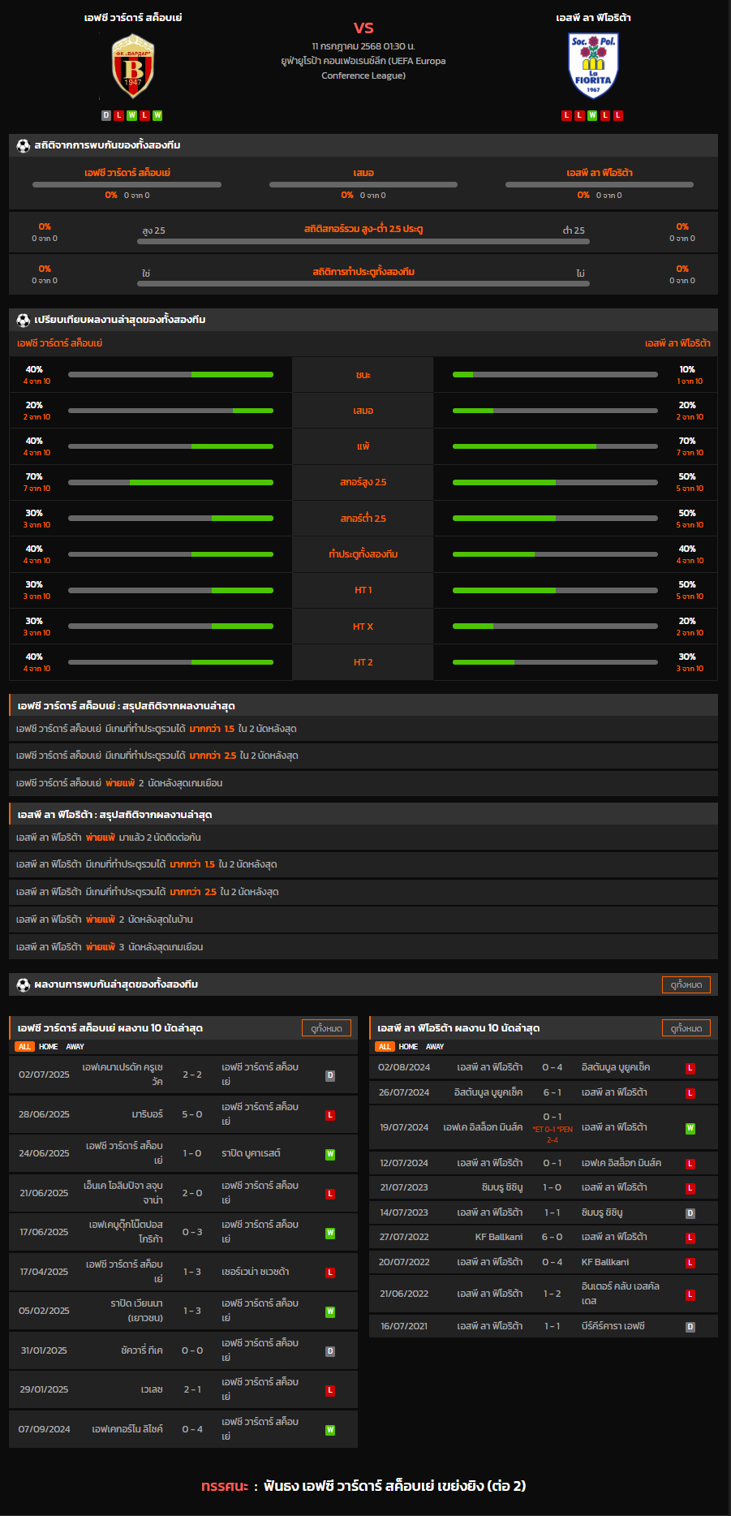The height and width of the screenshot is (1516, 731).
Task: Click W result badge for 24/06/2025 match
Action: pos(330,1154)
